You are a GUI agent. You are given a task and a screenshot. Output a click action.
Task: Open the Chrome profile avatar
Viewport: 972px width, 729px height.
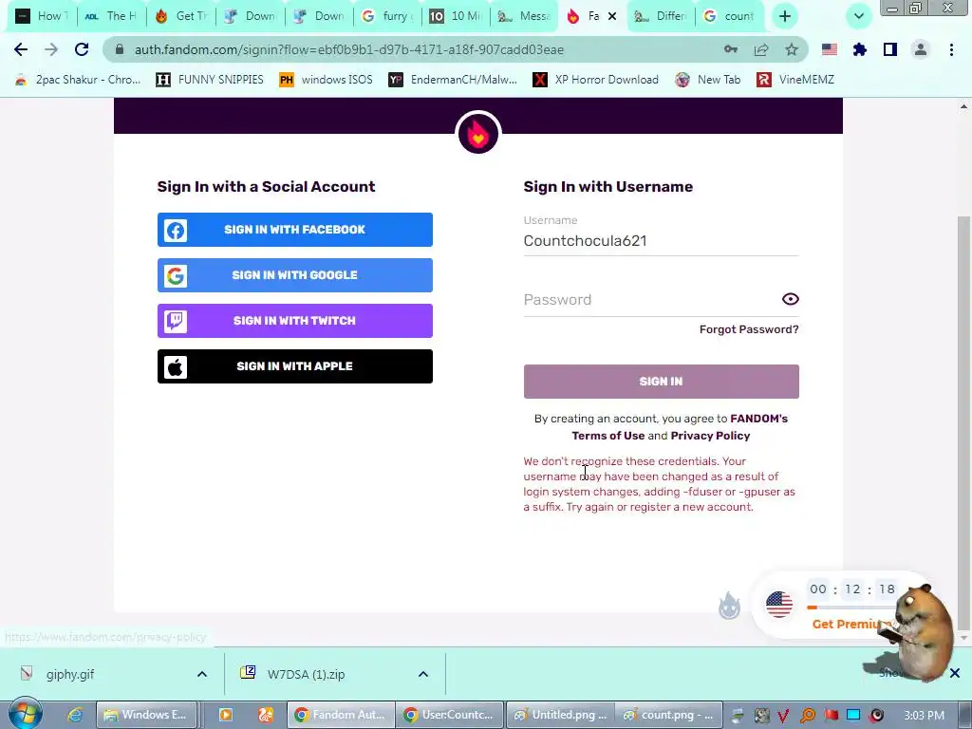[x=921, y=49]
